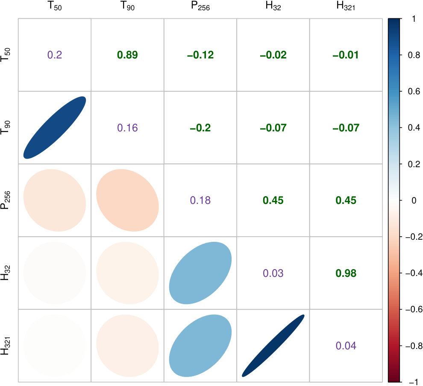423x386 pixels.
Task: Select the T90 row label
Action: (x=6, y=128)
